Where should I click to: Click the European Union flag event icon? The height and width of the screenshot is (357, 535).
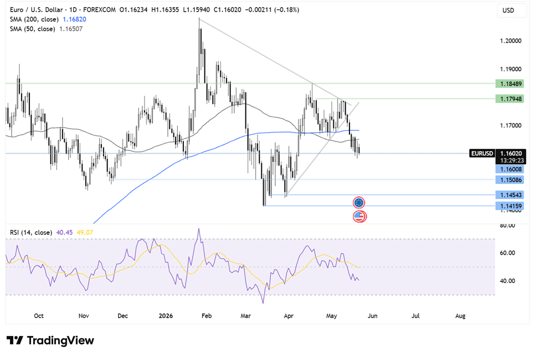358,203
